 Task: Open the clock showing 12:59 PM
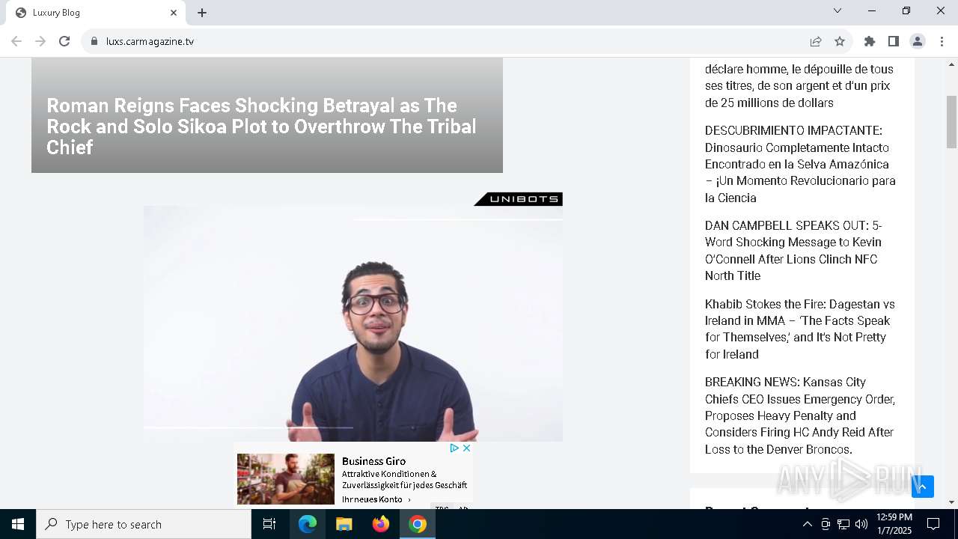[x=894, y=524]
